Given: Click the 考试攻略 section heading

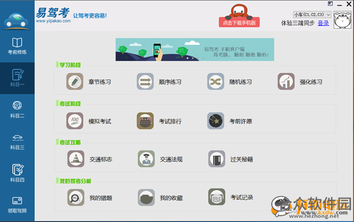Looking at the screenshot, I should coord(70,142).
